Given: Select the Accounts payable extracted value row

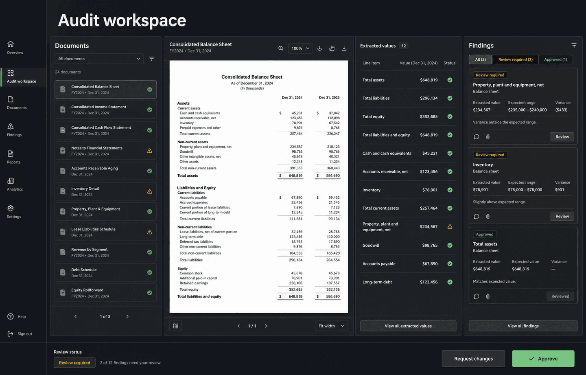Looking at the screenshot, I should coord(408,264).
